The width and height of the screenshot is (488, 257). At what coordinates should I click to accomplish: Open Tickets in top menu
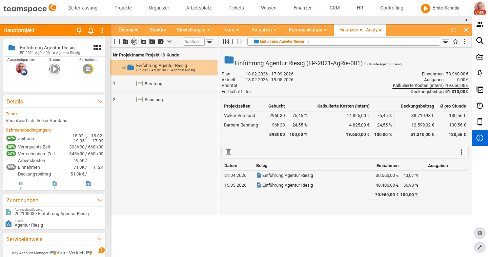[x=236, y=8]
